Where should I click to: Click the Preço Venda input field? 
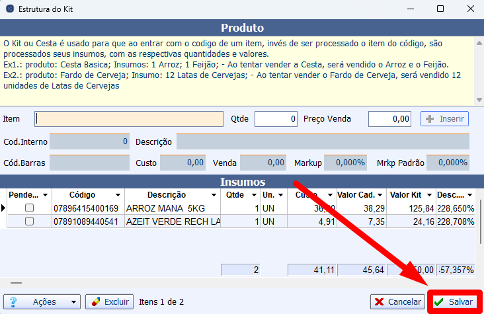390,119
